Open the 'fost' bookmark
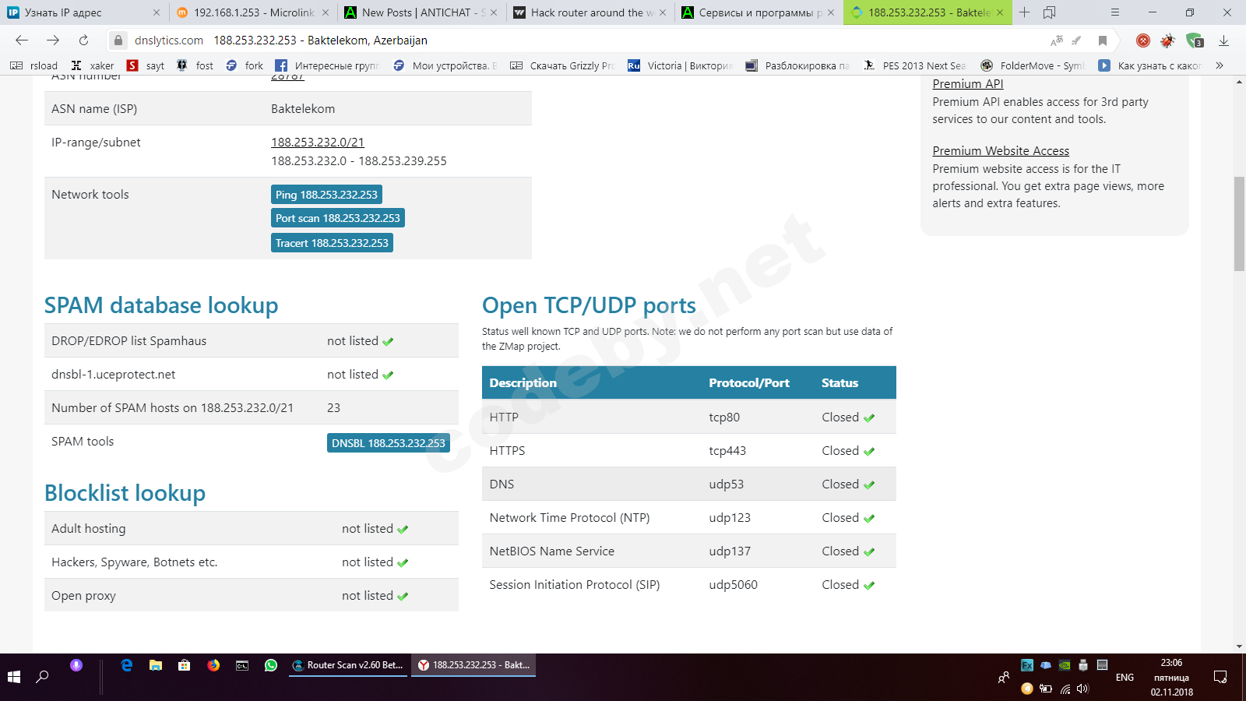 point(195,65)
